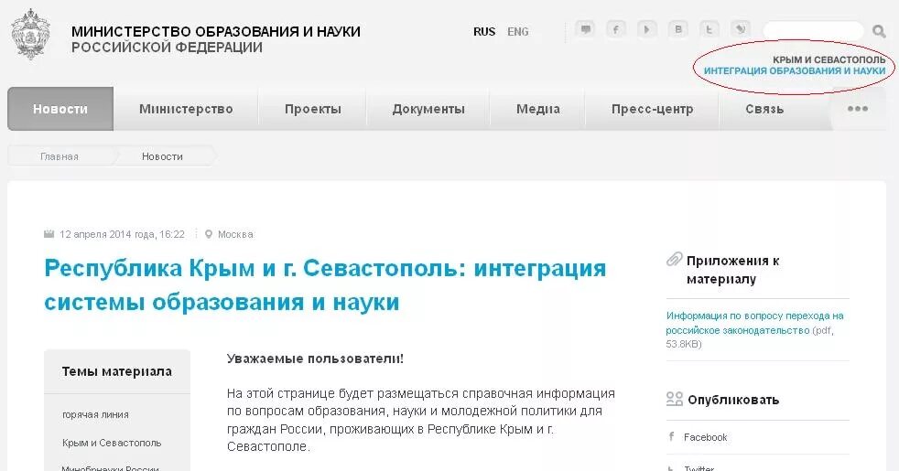899x471 pixels.
Task: Open the 'Документы' navigation tab
Action: [x=428, y=109]
